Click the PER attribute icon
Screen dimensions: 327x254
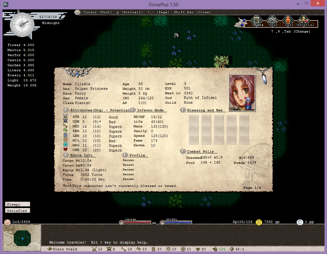(65, 131)
